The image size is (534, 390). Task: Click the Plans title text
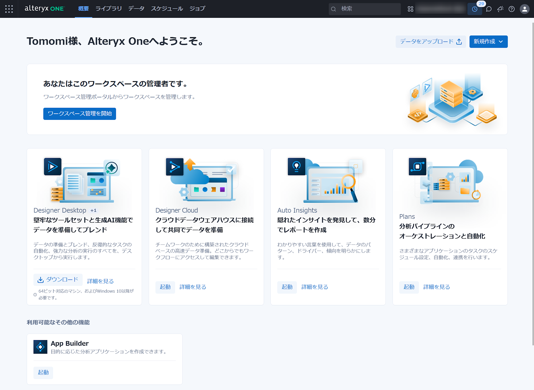point(407,216)
